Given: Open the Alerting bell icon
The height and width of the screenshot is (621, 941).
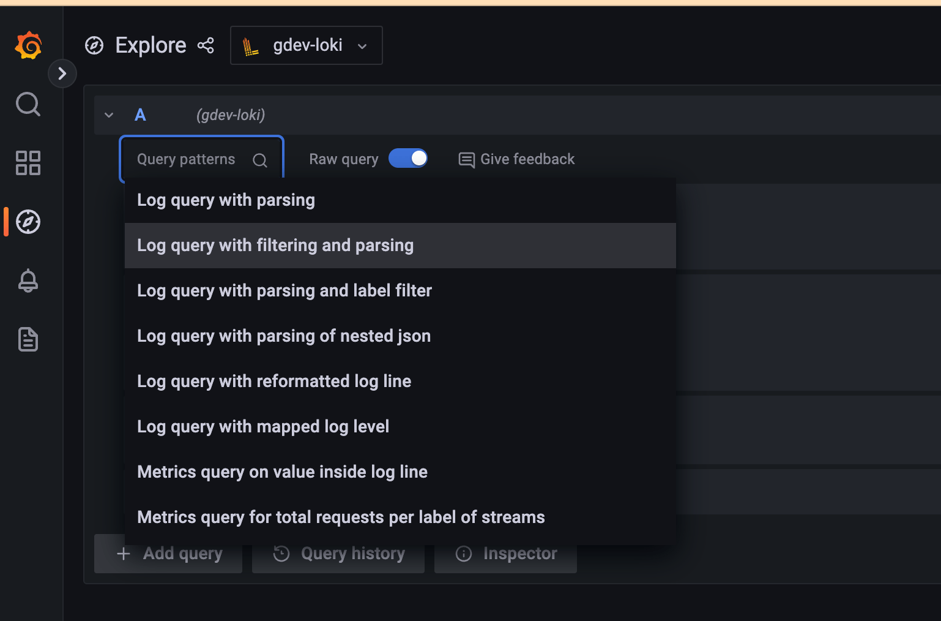Looking at the screenshot, I should click(x=28, y=280).
